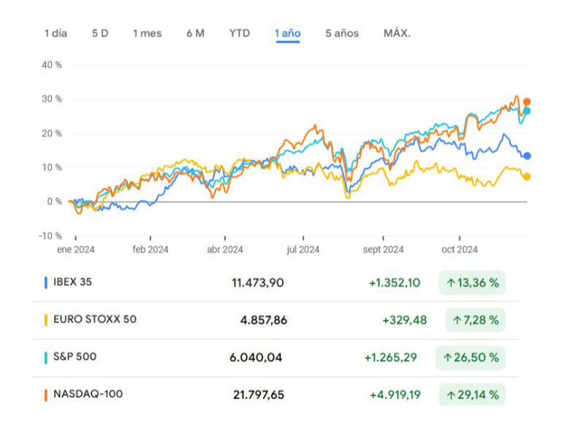Choose the 1 mes time range

click(147, 33)
